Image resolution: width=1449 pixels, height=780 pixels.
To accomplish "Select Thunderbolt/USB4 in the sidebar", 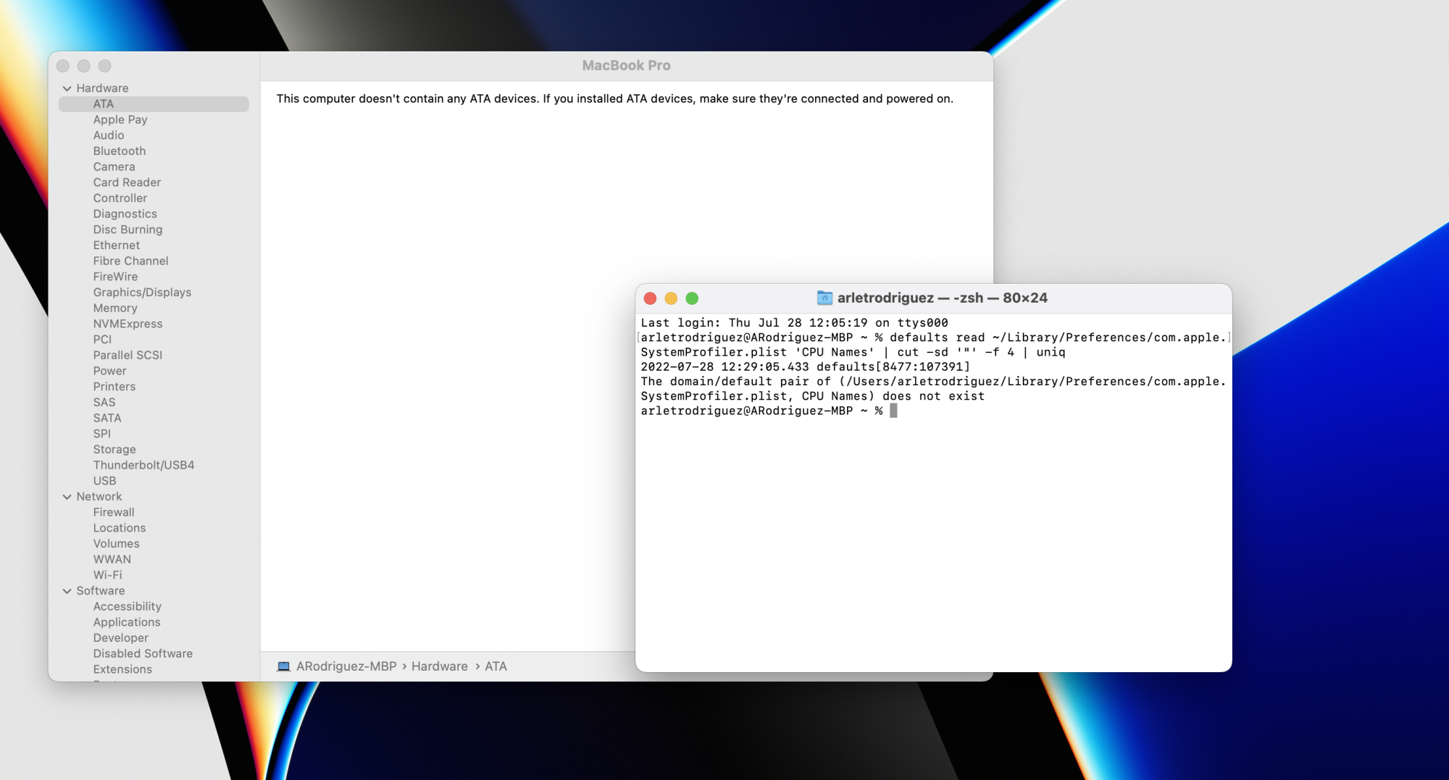I will 143,465.
